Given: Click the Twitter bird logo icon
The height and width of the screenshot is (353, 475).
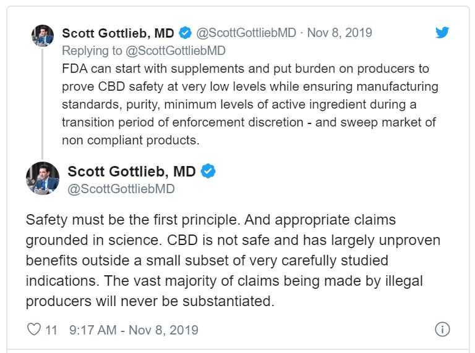Looking at the screenshot, I should 442,32.
